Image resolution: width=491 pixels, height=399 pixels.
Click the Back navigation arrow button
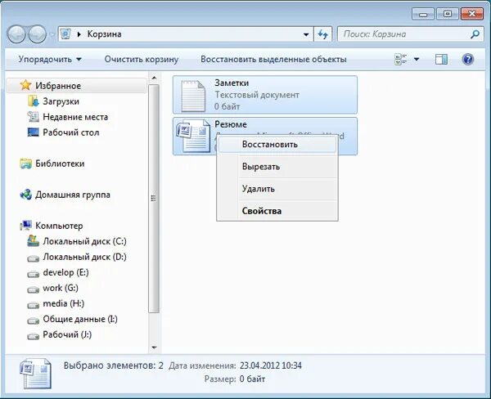tap(16, 34)
